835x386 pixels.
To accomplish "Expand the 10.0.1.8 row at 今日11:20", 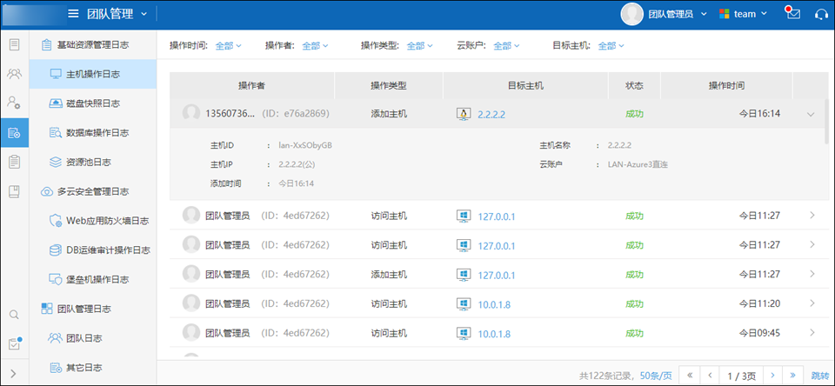I will [812, 303].
